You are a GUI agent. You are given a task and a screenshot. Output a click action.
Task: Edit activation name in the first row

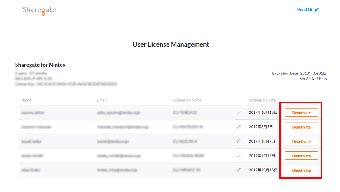pyautogui.click(x=239, y=112)
